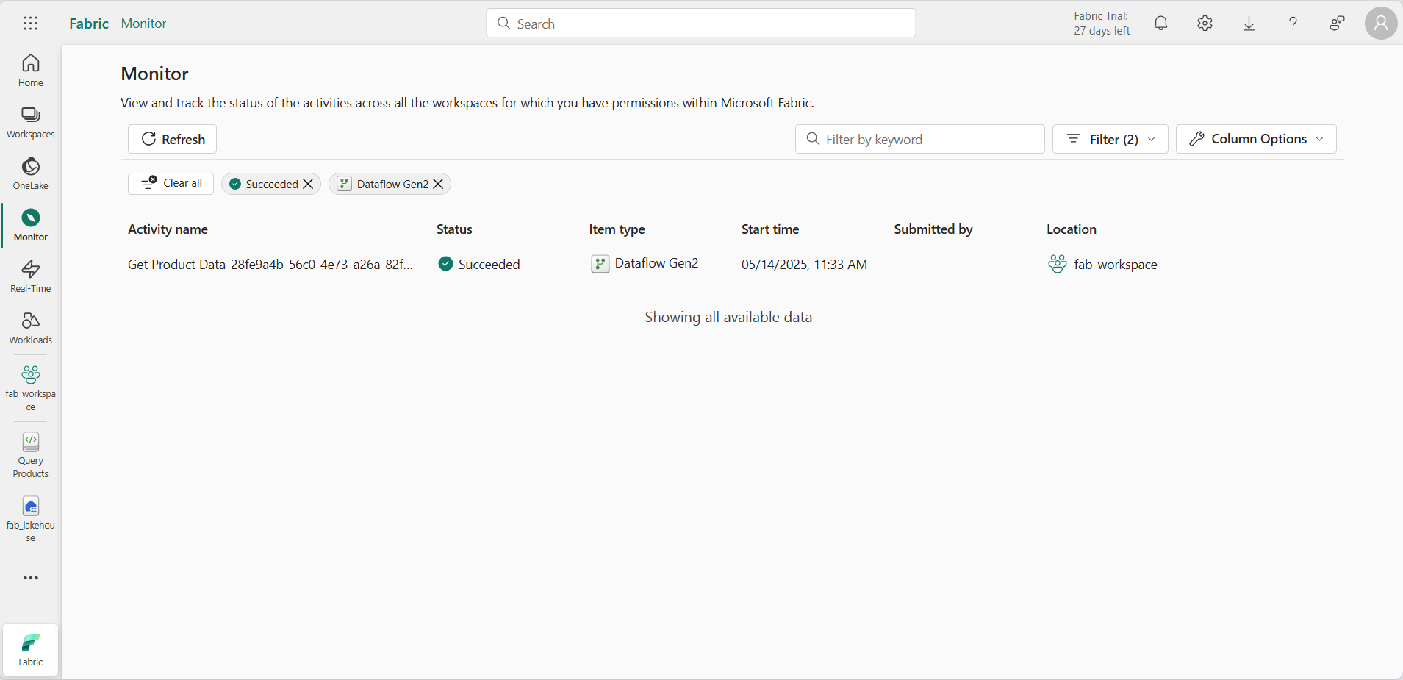Click the 05/14/2025, 11:33 AM start time
This screenshot has width=1403, height=680.
804,265
